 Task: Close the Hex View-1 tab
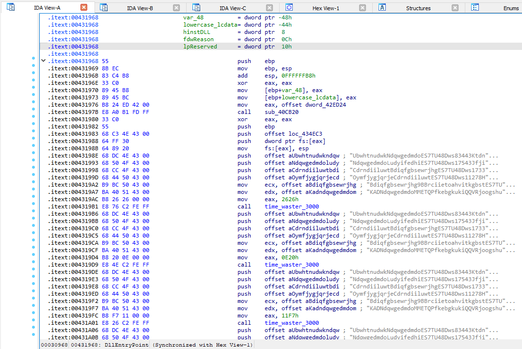coord(363,8)
